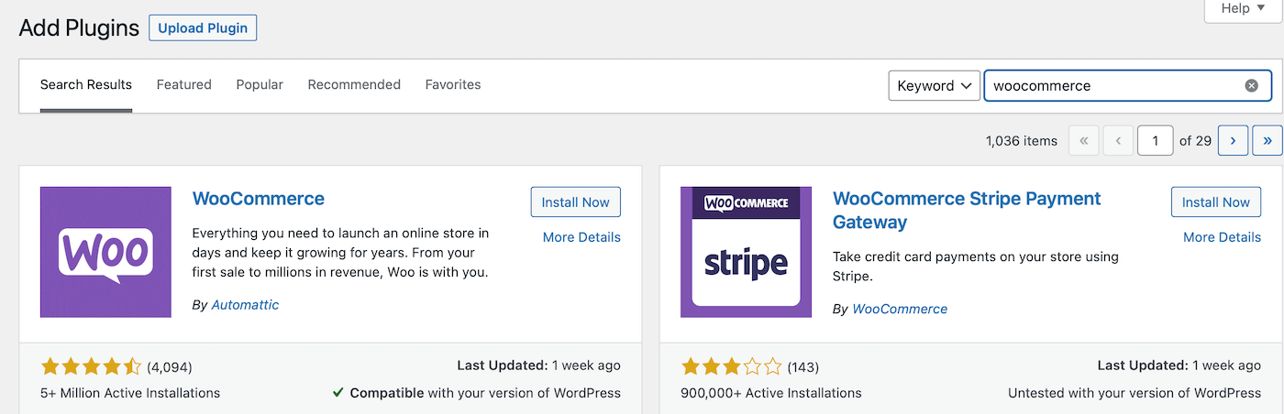Open the Keyword search type dropdown
This screenshot has width=1284, height=414.
[935, 85]
